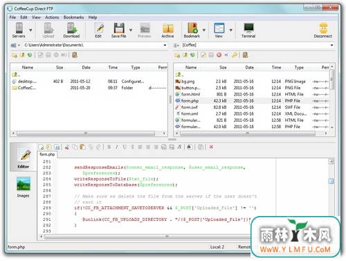The height and width of the screenshot is (261, 346).
Task: Select the Editor side panel button
Action: pos(24,158)
